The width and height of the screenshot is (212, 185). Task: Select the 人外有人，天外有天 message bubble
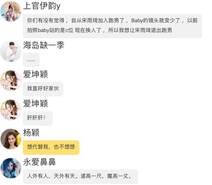80,176
